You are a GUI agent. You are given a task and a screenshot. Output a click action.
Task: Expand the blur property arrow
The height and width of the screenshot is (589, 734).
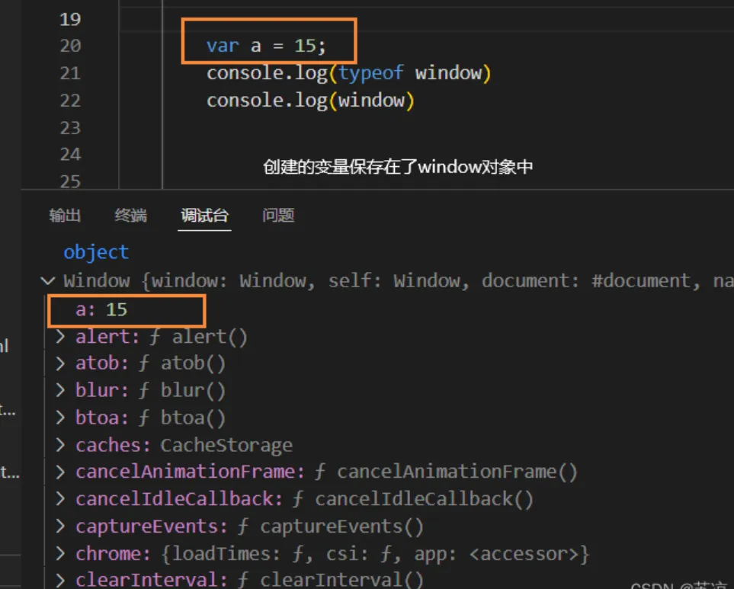pyautogui.click(x=60, y=390)
